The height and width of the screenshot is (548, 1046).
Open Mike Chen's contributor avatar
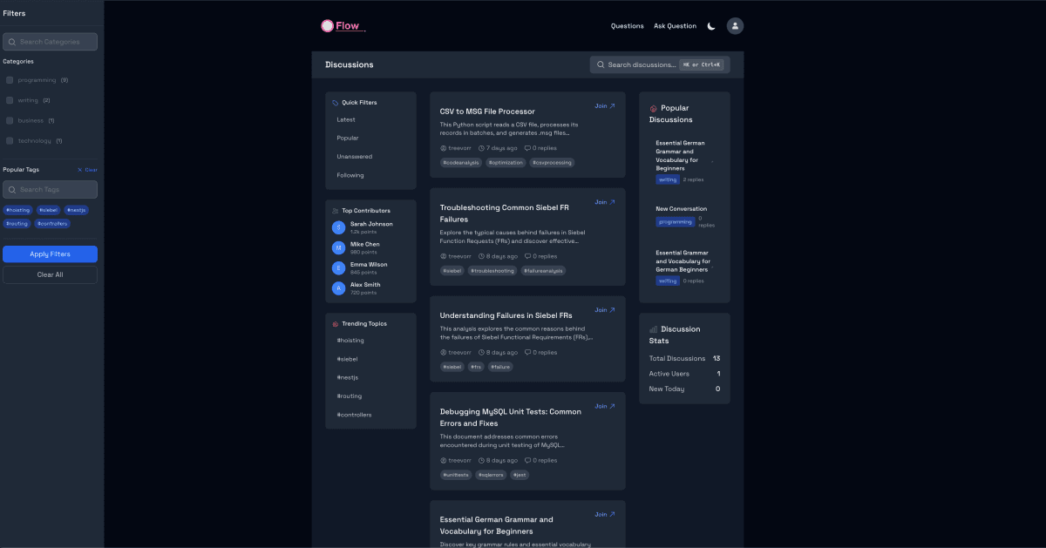click(x=338, y=247)
